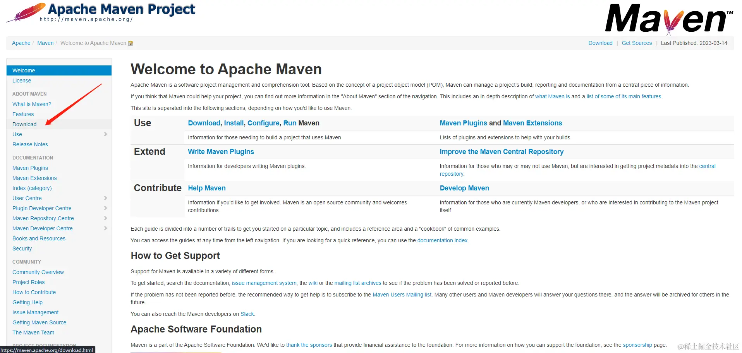Open Maven Repository Centre sidebar link
The width and height of the screenshot is (742, 353).
click(x=43, y=218)
